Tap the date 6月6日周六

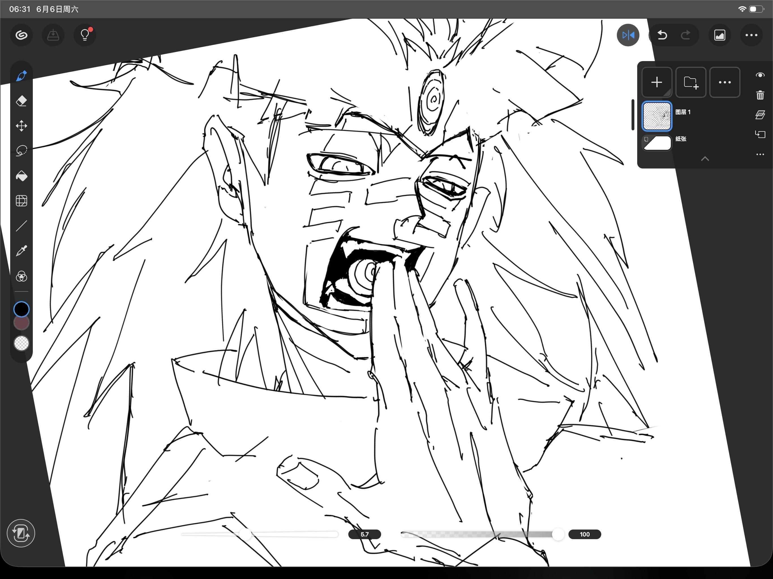coord(57,9)
